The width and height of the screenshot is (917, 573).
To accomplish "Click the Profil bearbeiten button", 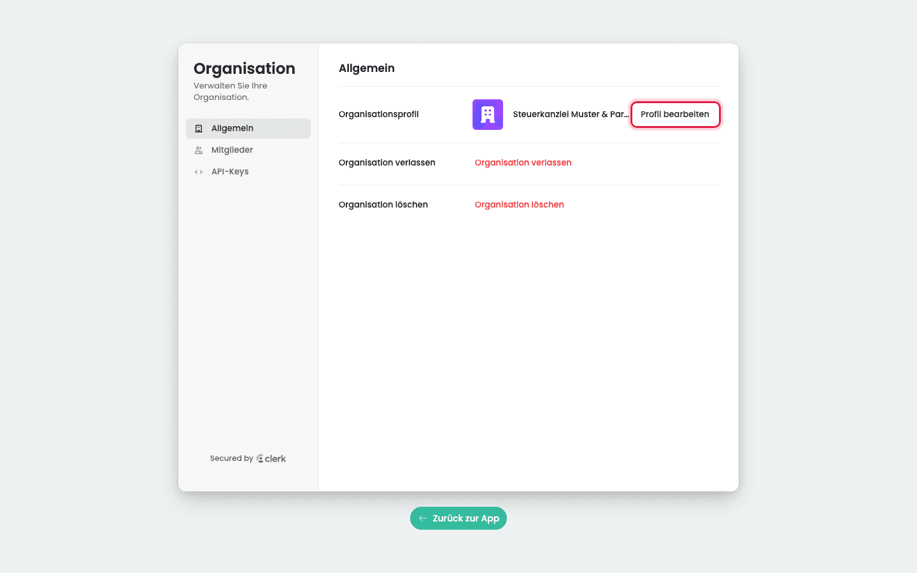I will tap(675, 115).
